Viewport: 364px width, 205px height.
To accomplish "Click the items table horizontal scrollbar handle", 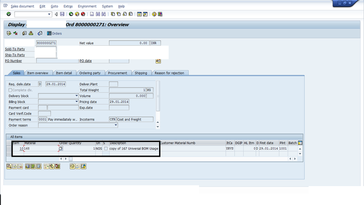I will tap(71, 159).
